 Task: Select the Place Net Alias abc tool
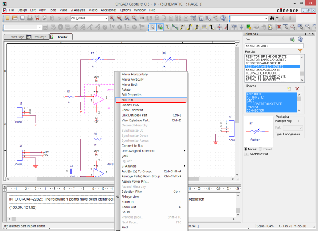point(204,27)
